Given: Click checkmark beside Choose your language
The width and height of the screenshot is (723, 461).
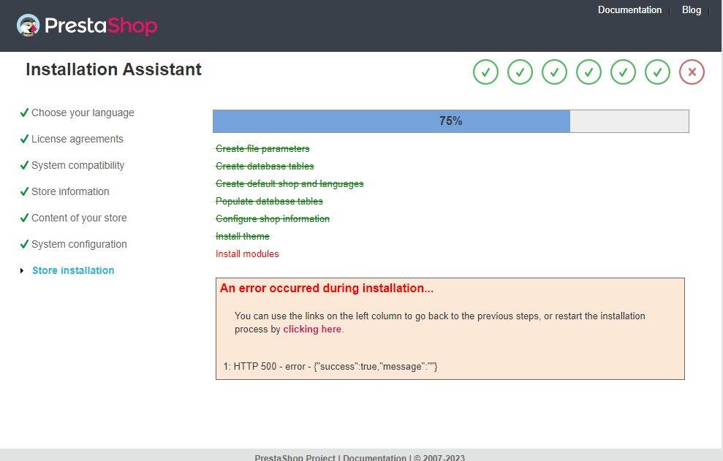Looking at the screenshot, I should [x=24, y=113].
